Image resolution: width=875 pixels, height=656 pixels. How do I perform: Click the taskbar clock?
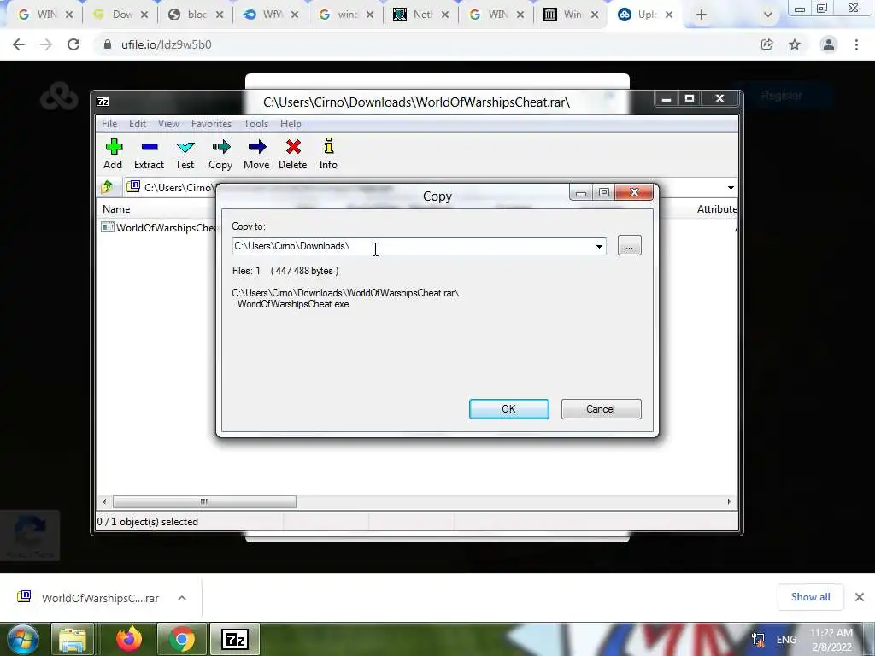coord(831,640)
